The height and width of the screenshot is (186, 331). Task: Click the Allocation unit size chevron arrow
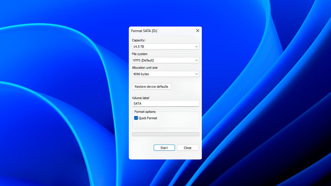point(196,74)
